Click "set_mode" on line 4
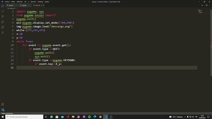212x119 pixels. click(51, 23)
